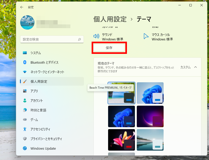Click 個人用設定 breadcrumb heading
This screenshot has height=160, width=209.
click(x=110, y=19)
